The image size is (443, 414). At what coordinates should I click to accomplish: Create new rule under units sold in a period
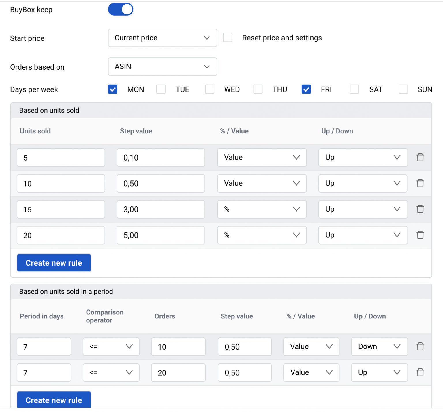pos(54,400)
